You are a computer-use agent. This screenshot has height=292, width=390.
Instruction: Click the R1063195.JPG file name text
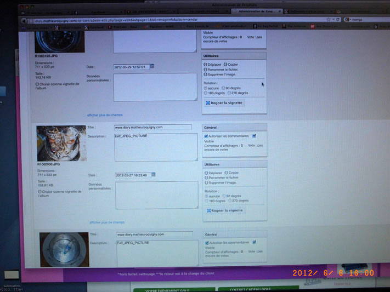[46, 56]
